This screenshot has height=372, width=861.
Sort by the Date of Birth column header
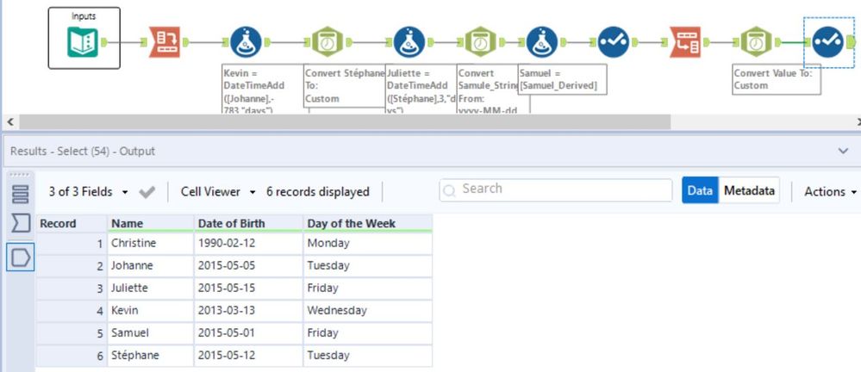231,224
